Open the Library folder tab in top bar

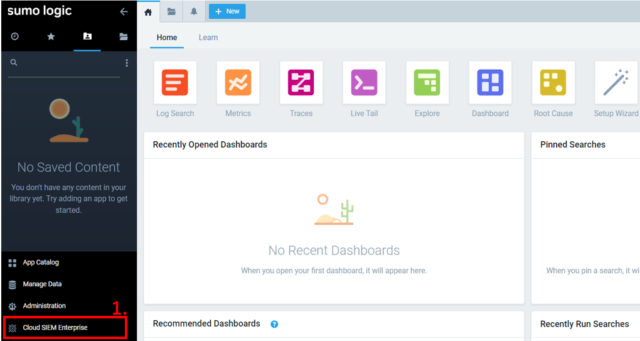coord(171,11)
